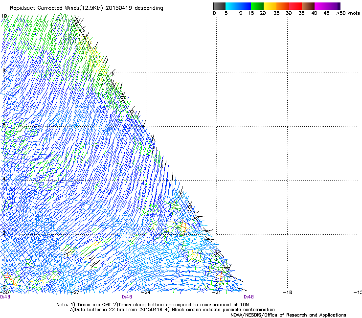Image resolution: width=362 pixels, height=318 pixels.
Task: Click the '-18' longitude axis label
Action: tap(288, 293)
